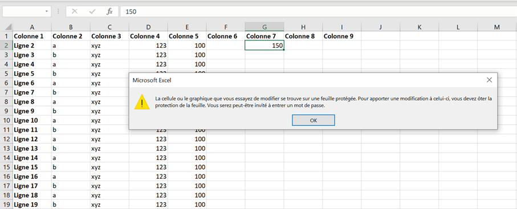Select column J header
Image resolution: width=517 pixels, height=209 pixels.
[381, 27]
